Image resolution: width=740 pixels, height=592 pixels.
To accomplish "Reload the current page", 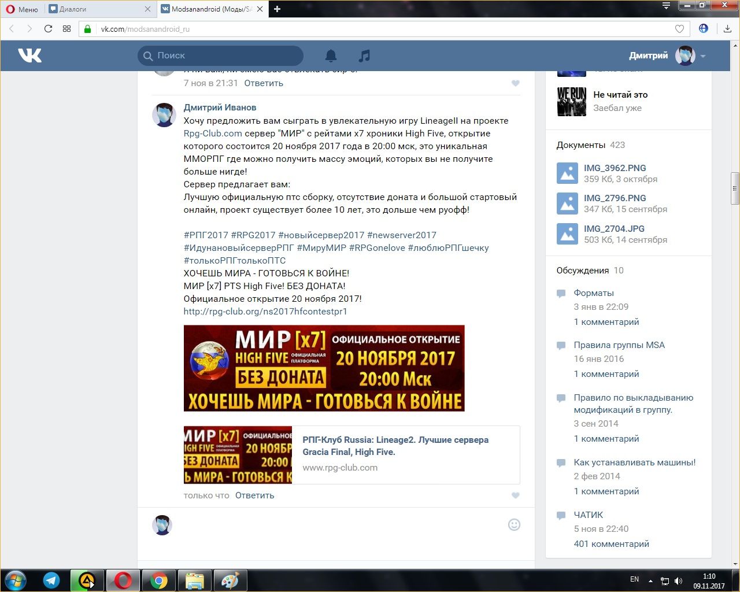I will pos(49,29).
